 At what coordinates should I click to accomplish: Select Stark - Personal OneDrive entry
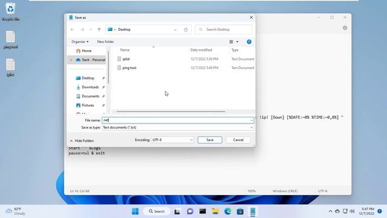(x=91, y=60)
